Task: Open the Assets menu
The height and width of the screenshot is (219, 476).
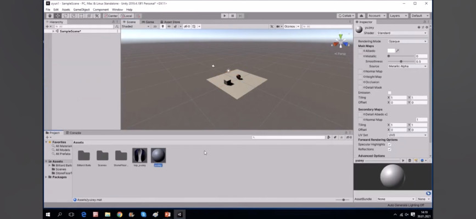Action: tap(66, 10)
